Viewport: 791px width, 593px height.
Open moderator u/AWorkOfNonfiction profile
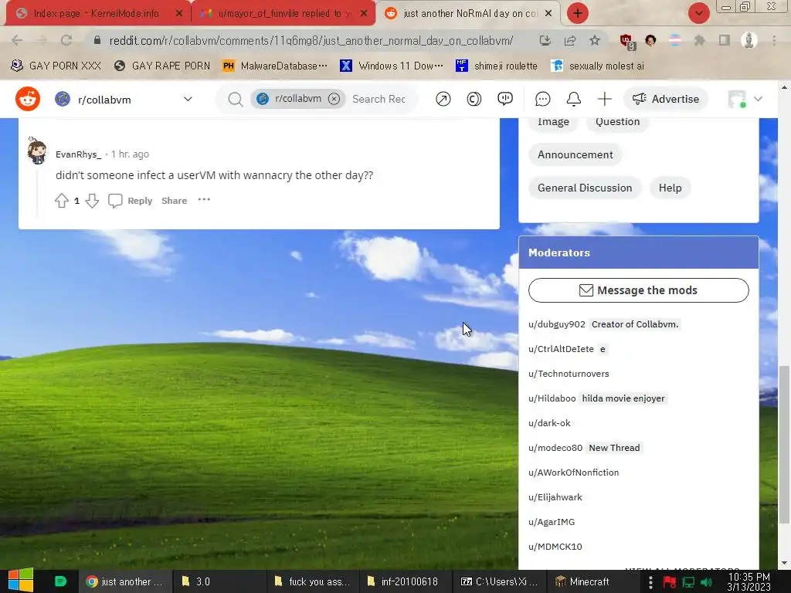(574, 473)
